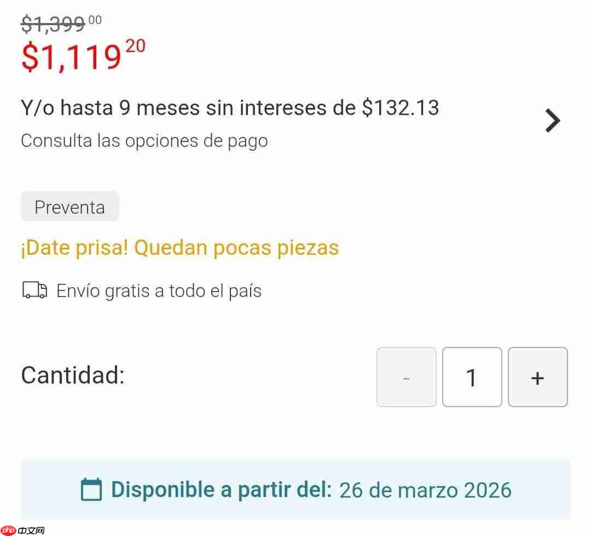Click the $132.13 monthly payment amount
Viewport: 591px width, 536px height.
coord(401,108)
